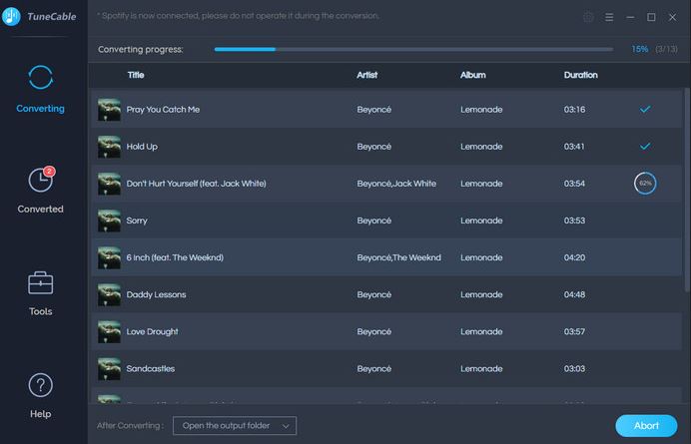Image resolution: width=691 pixels, height=444 pixels.
Task: Click album thumbnail of Sandcastles
Action: (x=109, y=368)
